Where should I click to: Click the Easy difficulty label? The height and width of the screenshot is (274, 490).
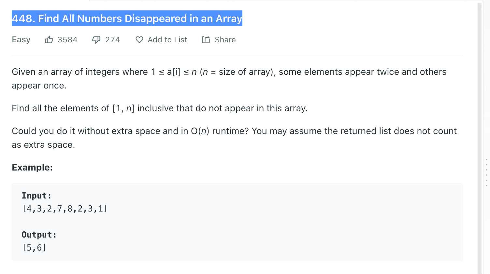pos(21,39)
